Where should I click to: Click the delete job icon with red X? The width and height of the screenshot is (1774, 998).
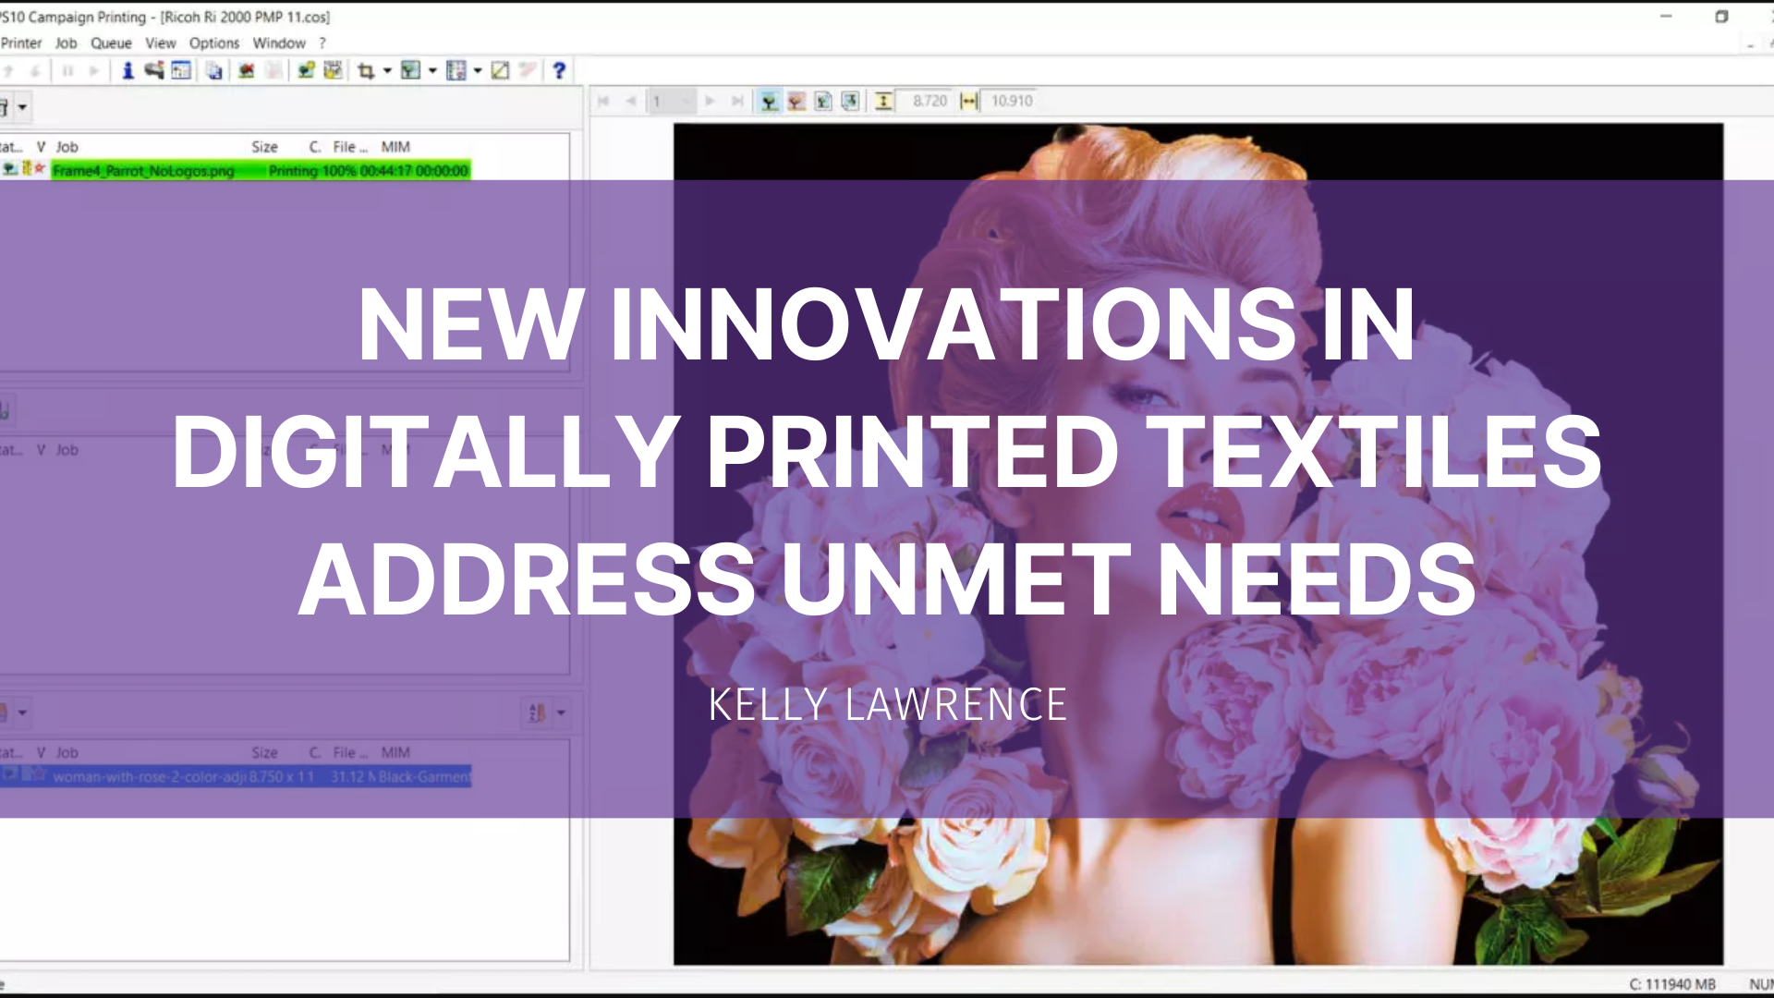246,70
